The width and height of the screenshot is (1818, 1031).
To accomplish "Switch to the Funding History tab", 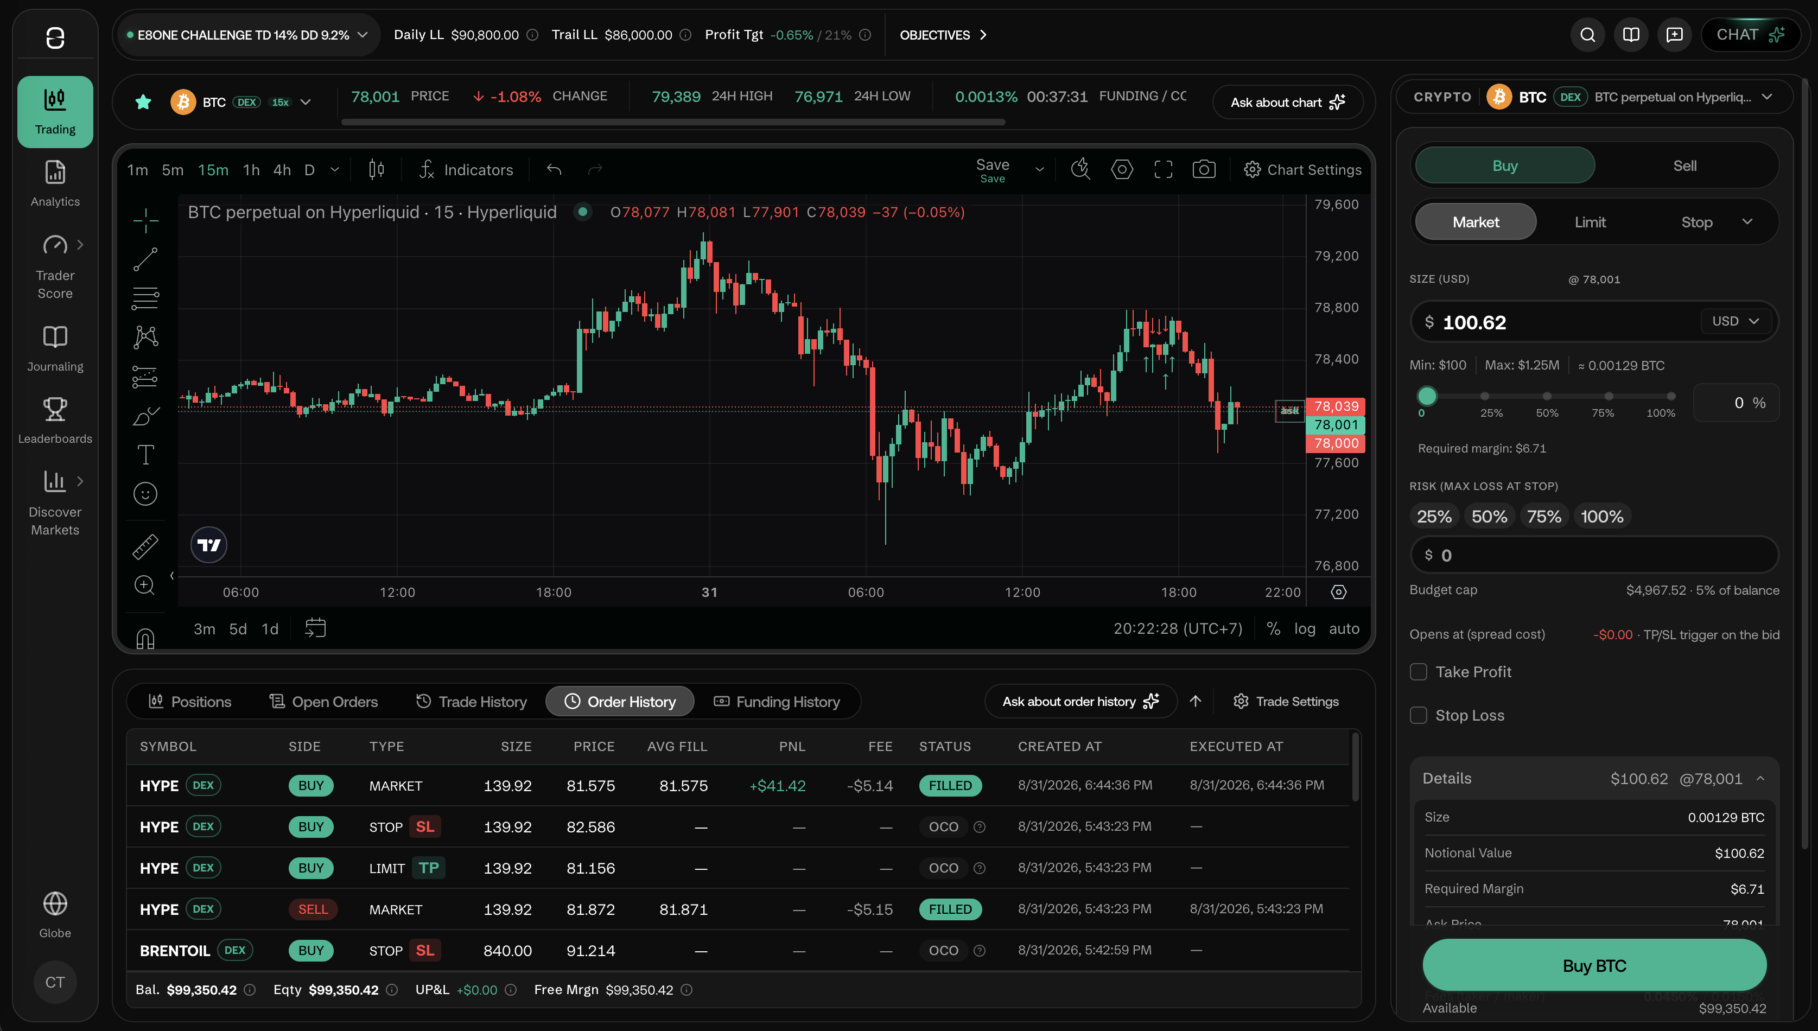I will 777,702.
